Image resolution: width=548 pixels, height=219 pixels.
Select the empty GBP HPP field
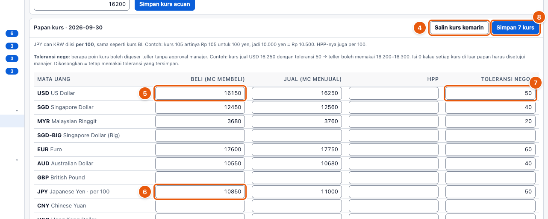(394, 178)
